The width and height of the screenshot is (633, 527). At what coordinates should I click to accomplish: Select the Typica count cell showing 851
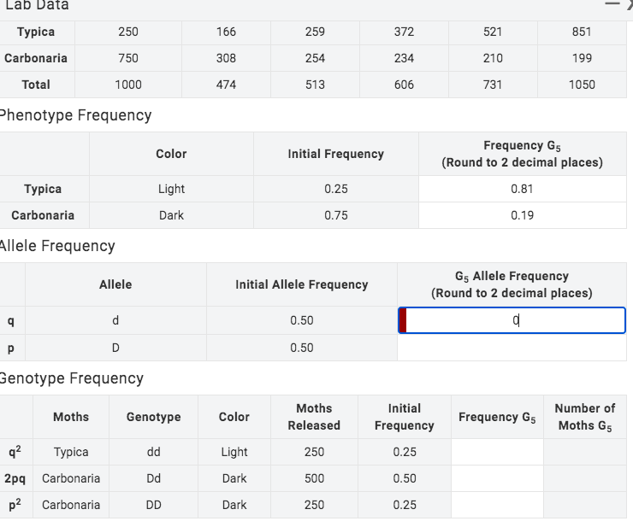pyautogui.click(x=582, y=32)
